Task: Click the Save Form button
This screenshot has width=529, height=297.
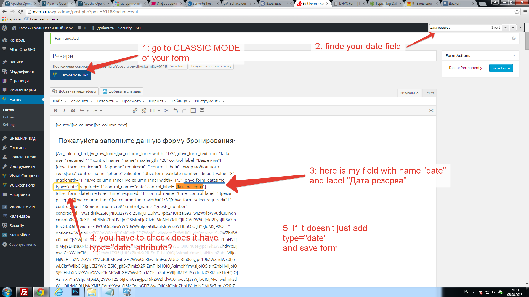Action: point(501,68)
